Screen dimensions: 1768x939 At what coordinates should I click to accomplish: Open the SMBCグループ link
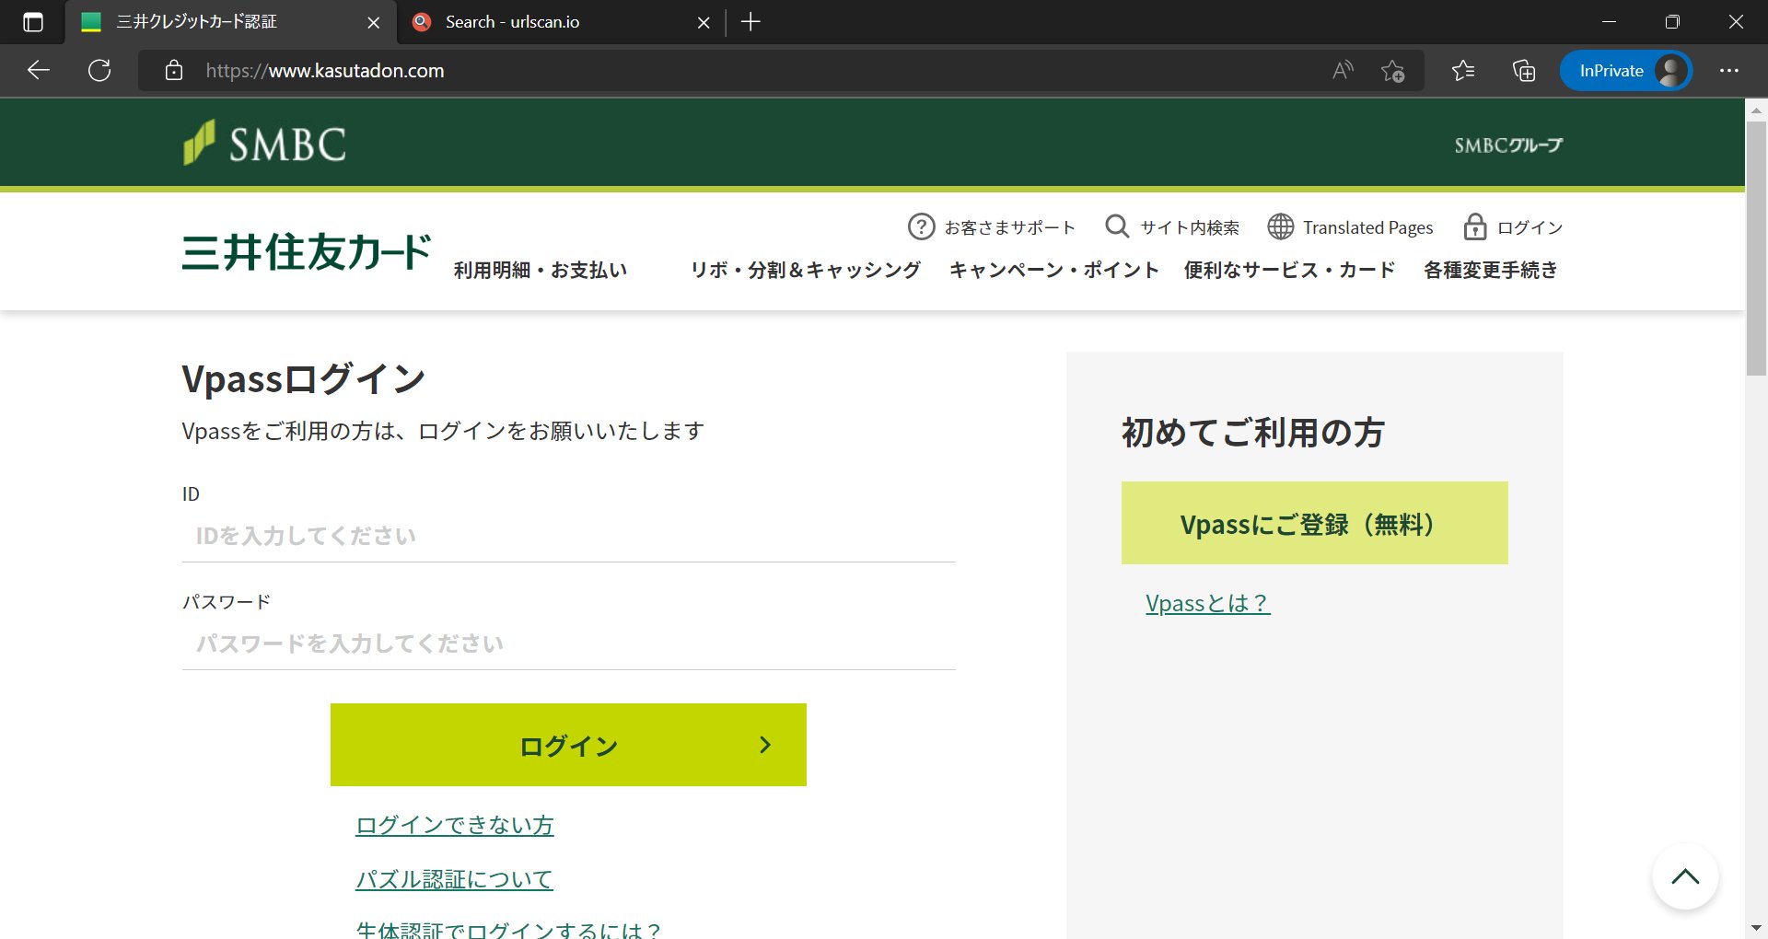(x=1508, y=145)
